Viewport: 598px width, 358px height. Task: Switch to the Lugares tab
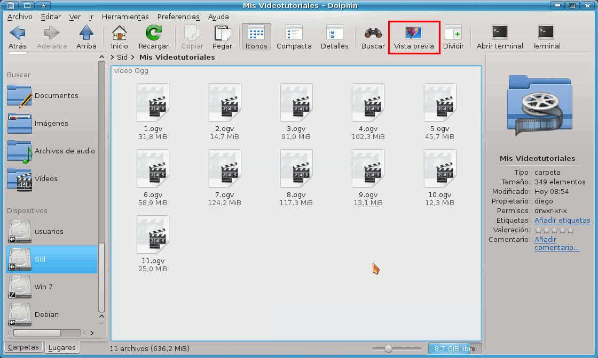(x=62, y=347)
